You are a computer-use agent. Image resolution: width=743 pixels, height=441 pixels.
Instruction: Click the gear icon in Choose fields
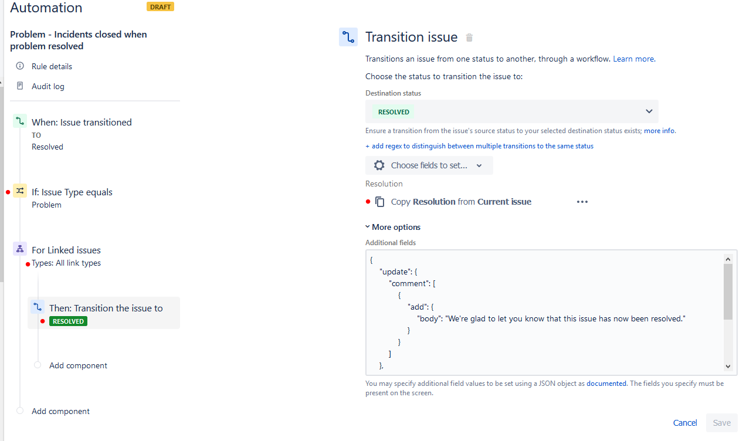pos(379,165)
